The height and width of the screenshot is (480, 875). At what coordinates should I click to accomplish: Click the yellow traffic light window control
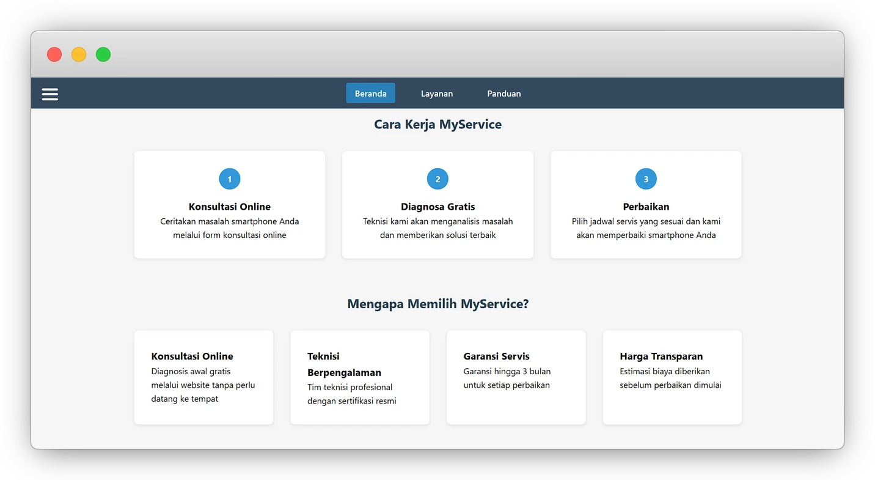[78, 54]
